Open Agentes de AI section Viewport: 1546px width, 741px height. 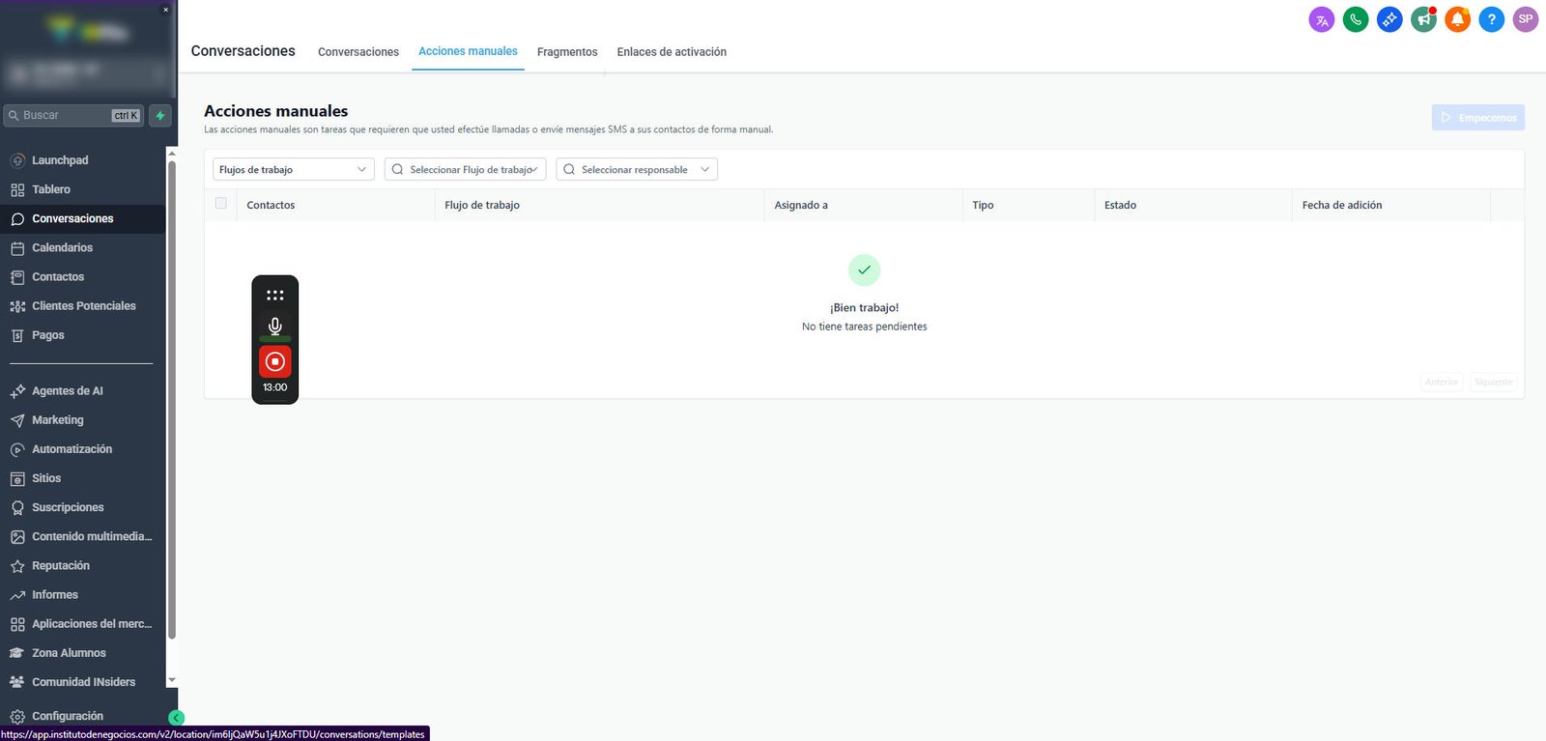(x=83, y=391)
